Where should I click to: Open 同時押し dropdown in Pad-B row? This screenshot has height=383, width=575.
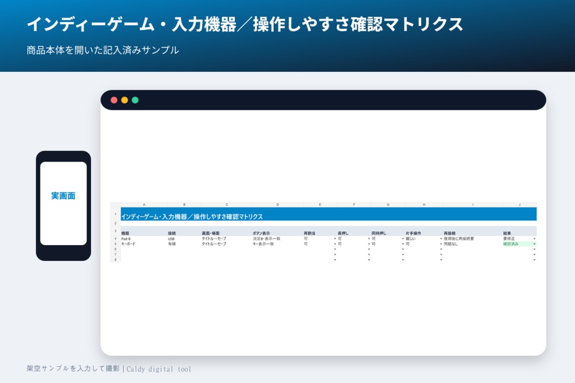[403, 239]
